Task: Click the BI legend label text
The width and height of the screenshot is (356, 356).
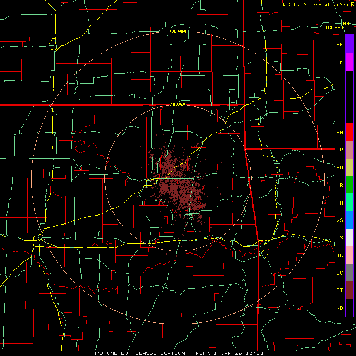Action: (x=339, y=290)
